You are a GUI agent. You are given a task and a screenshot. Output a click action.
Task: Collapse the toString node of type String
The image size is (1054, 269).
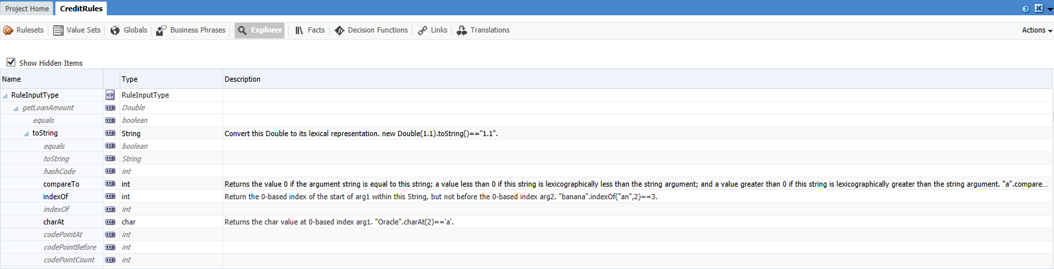[x=27, y=134]
